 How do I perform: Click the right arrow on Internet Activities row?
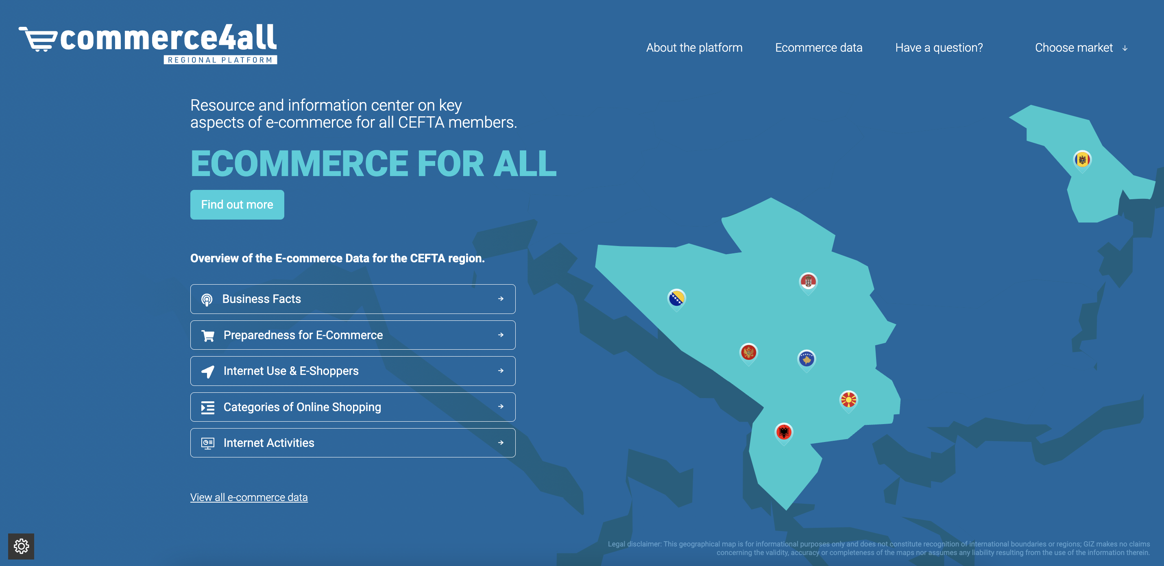pyautogui.click(x=501, y=443)
